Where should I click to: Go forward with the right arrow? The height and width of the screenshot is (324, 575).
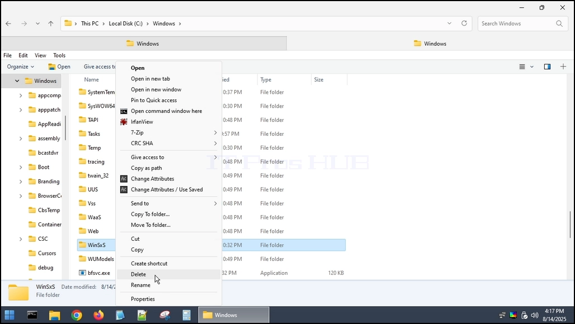point(24,23)
